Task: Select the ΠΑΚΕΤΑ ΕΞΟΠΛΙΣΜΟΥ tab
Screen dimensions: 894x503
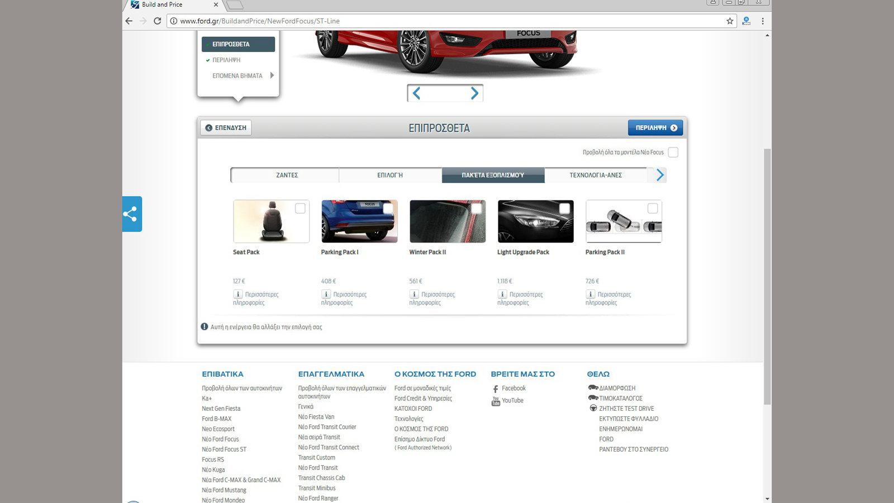Action: tap(493, 175)
